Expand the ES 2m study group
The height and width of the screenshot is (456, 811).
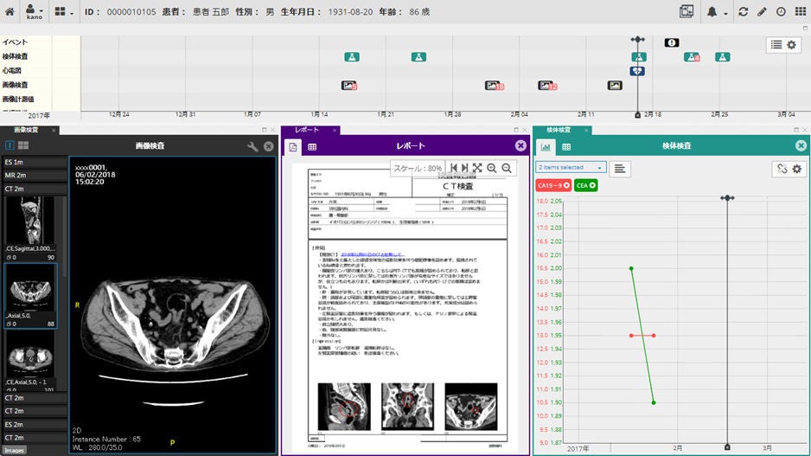click(34, 425)
